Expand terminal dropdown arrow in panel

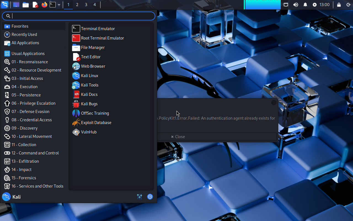tap(59, 5)
